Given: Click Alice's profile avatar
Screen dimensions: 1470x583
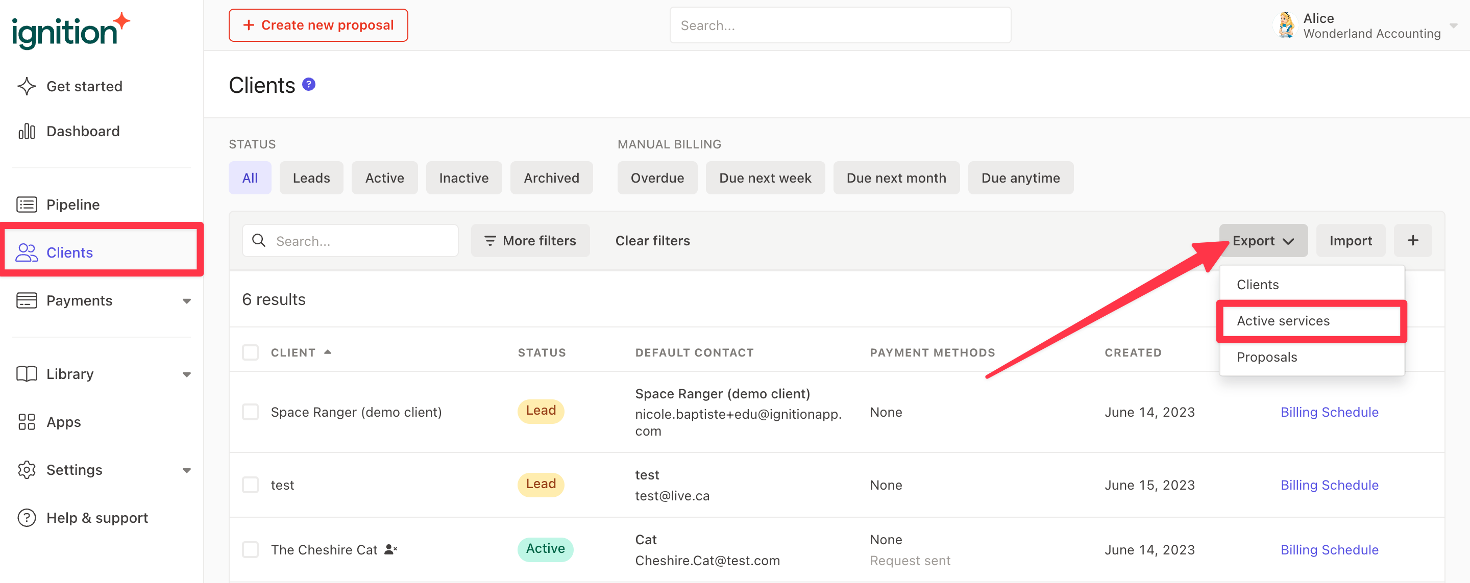Looking at the screenshot, I should (x=1286, y=25).
